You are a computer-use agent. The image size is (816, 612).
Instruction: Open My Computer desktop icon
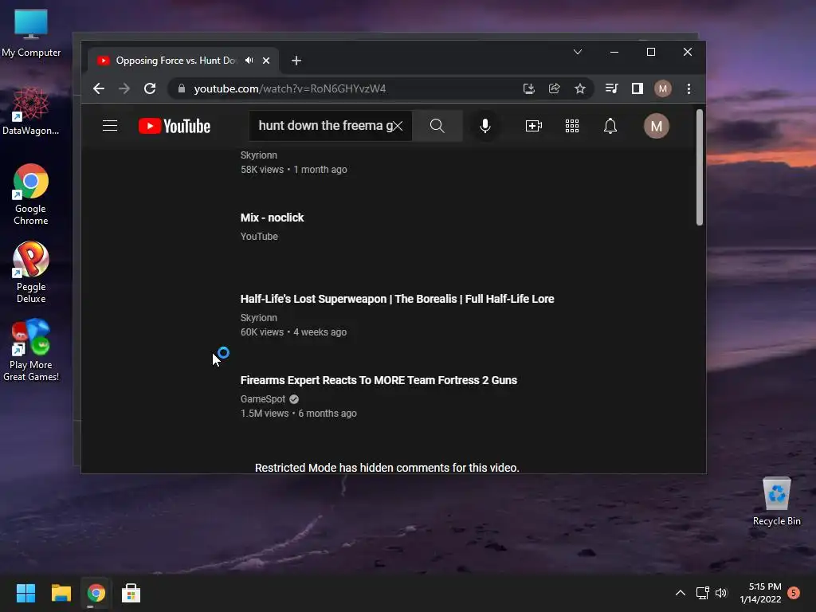(x=31, y=33)
